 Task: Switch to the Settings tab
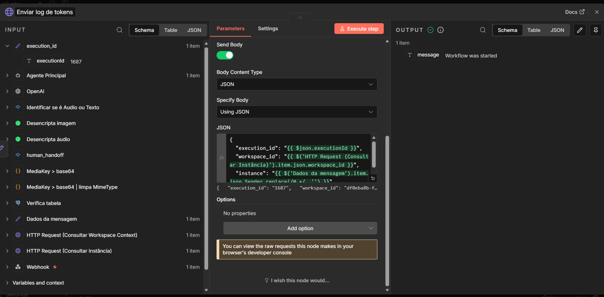(x=268, y=29)
